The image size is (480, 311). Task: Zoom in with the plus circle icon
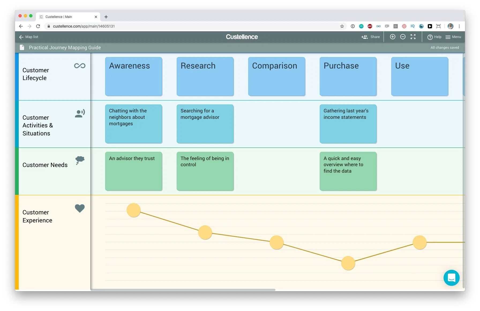[x=393, y=37]
